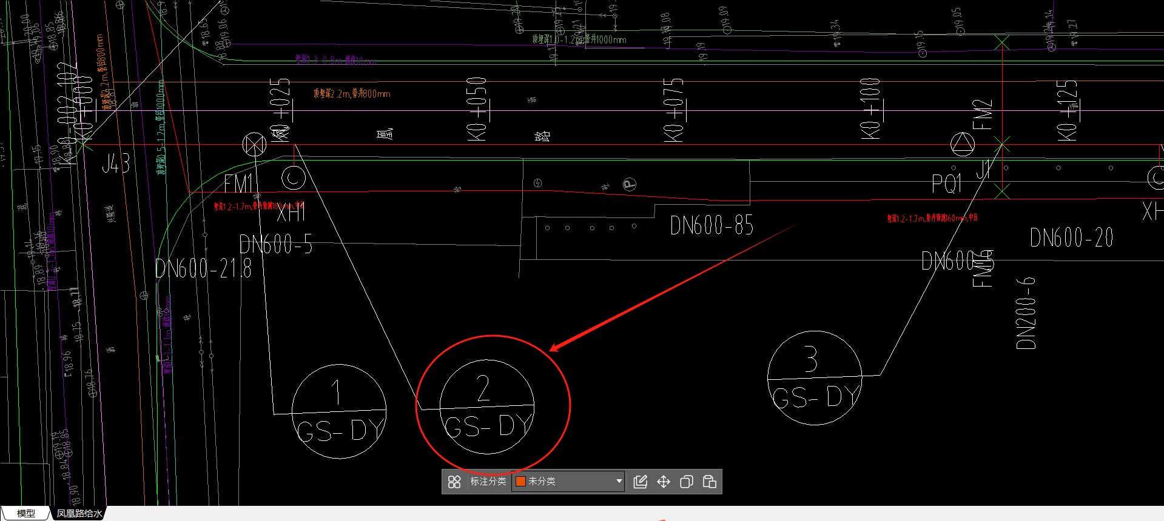Image resolution: width=1164 pixels, height=521 pixels.
Task: Click the FM1 valve label
Action: (238, 184)
